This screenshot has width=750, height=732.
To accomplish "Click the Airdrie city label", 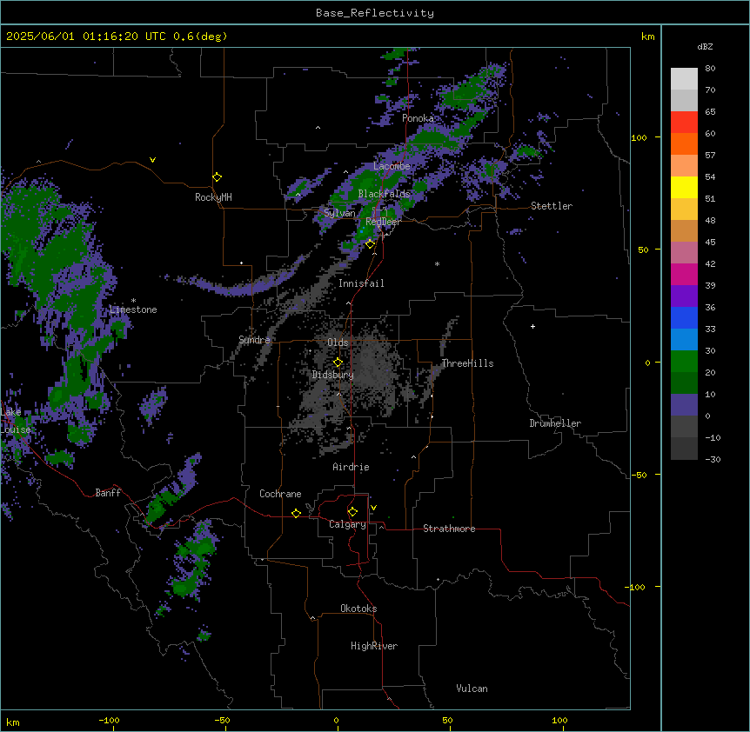I will (x=351, y=467).
